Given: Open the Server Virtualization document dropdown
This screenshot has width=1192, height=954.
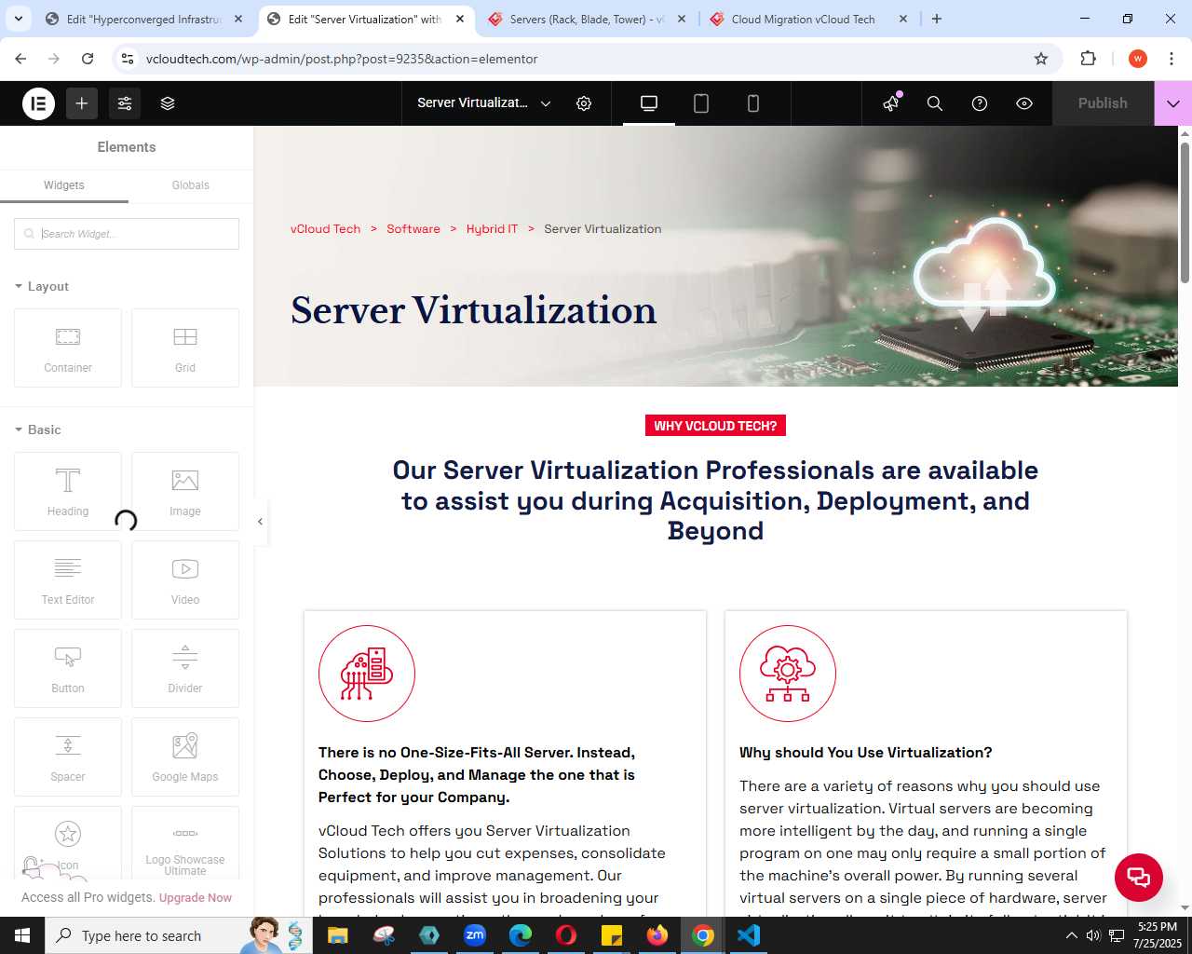Looking at the screenshot, I should pos(484,103).
